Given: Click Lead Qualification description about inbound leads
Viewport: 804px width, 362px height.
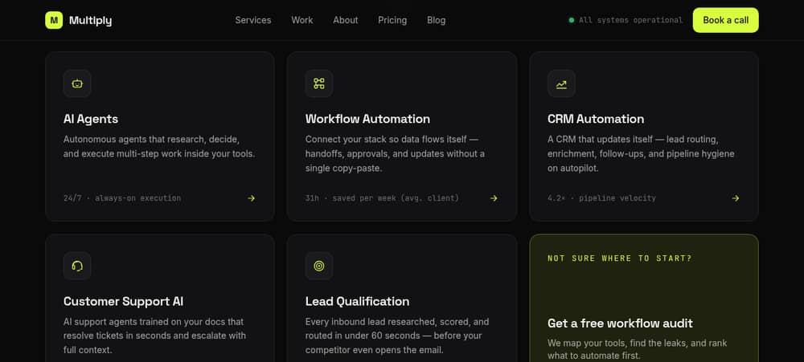Looking at the screenshot, I should [x=397, y=336].
